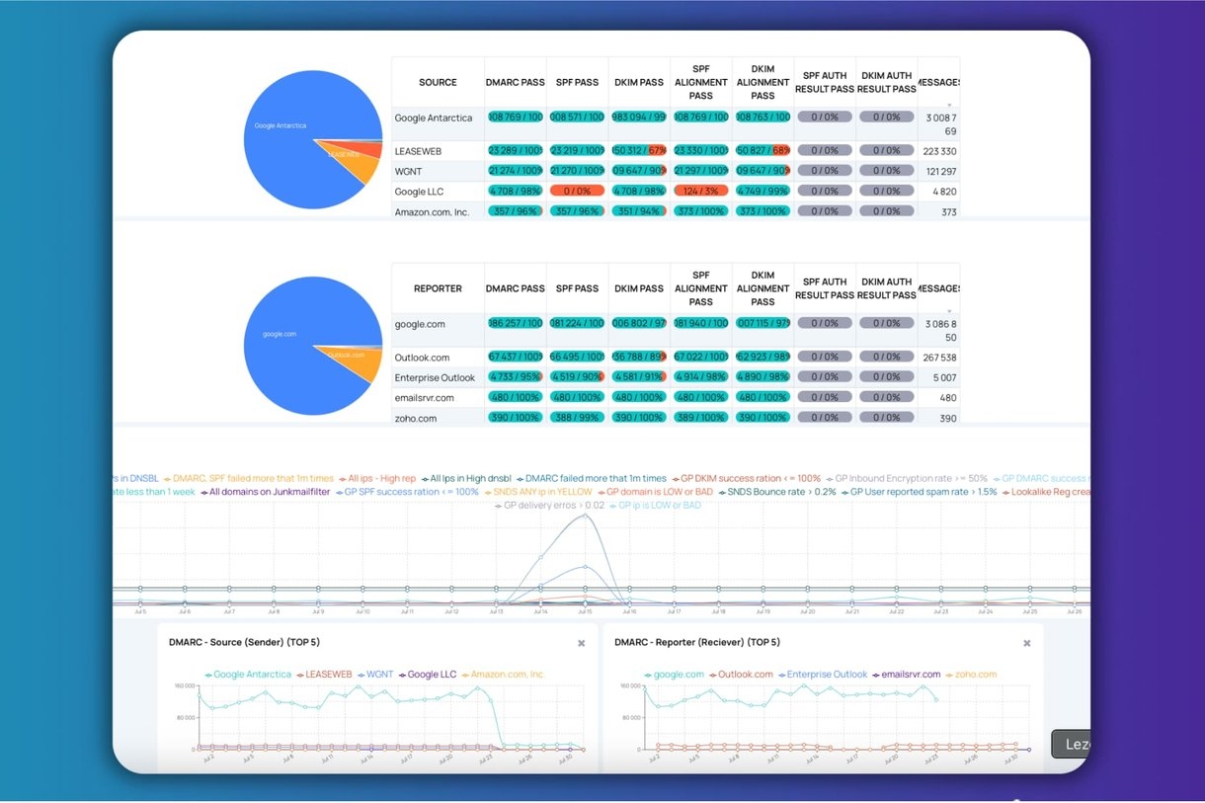Select the LEASEWEB row name in SOURCE table
The width and height of the screenshot is (1205, 803).
[419, 151]
